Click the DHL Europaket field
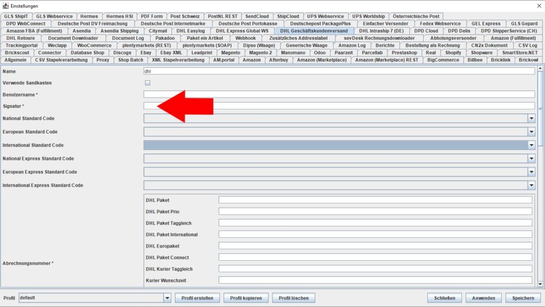Screen dimensions: 545x307 pyautogui.click(x=375, y=245)
